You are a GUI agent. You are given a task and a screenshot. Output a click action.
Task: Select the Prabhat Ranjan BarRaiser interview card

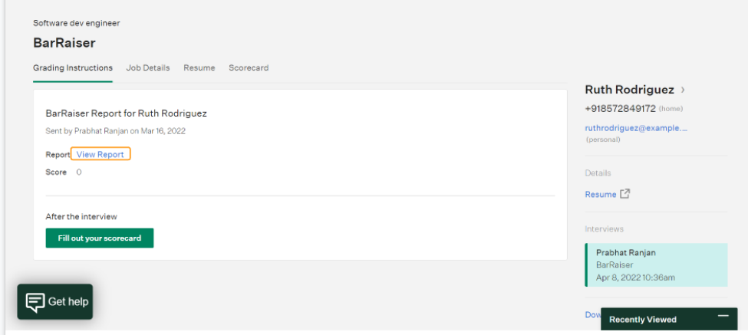pos(656,265)
